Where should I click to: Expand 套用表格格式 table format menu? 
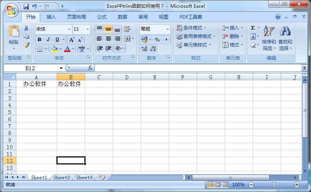pyautogui.click(x=196, y=36)
